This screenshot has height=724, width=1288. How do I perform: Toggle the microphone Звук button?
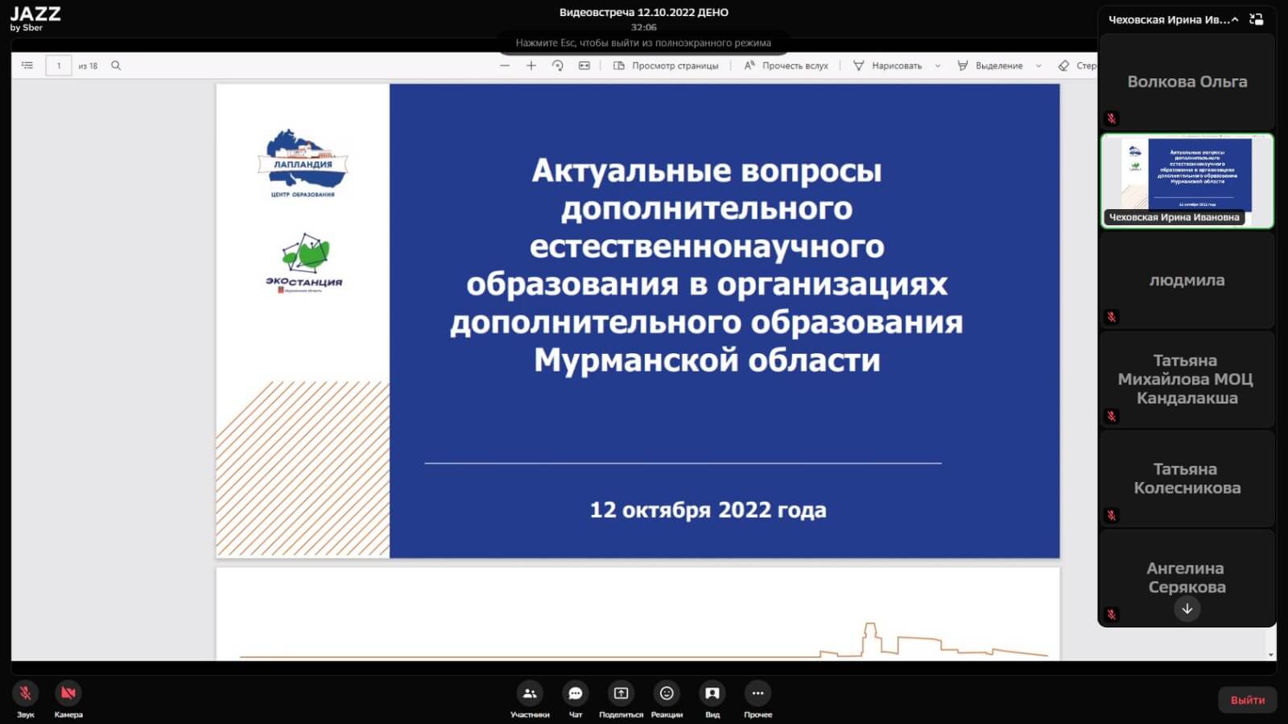(26, 693)
